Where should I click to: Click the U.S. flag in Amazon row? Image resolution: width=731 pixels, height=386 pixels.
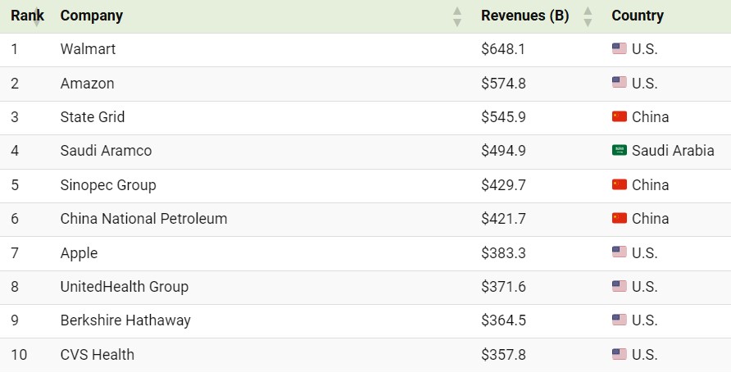(619, 83)
